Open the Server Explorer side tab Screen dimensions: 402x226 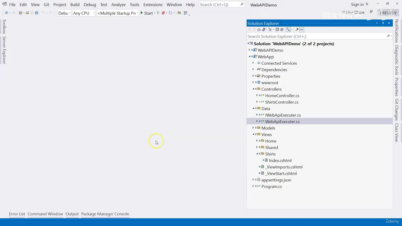coord(4,50)
